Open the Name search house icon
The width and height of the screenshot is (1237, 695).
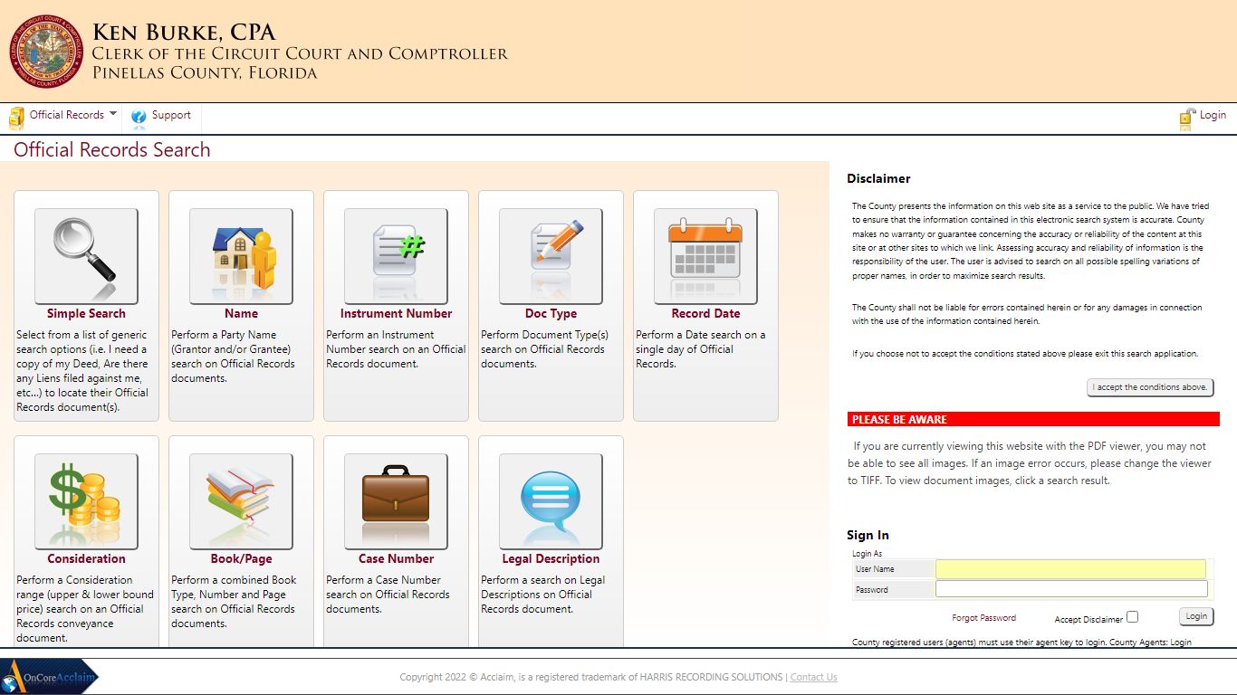(x=241, y=256)
